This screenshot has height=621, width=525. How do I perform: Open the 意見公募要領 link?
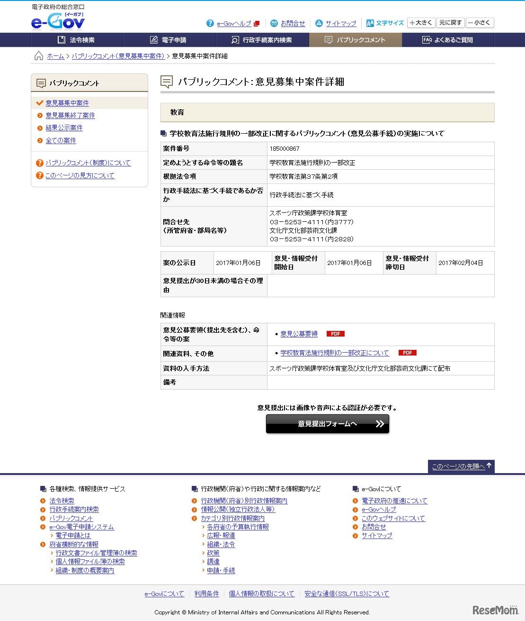[x=299, y=333]
